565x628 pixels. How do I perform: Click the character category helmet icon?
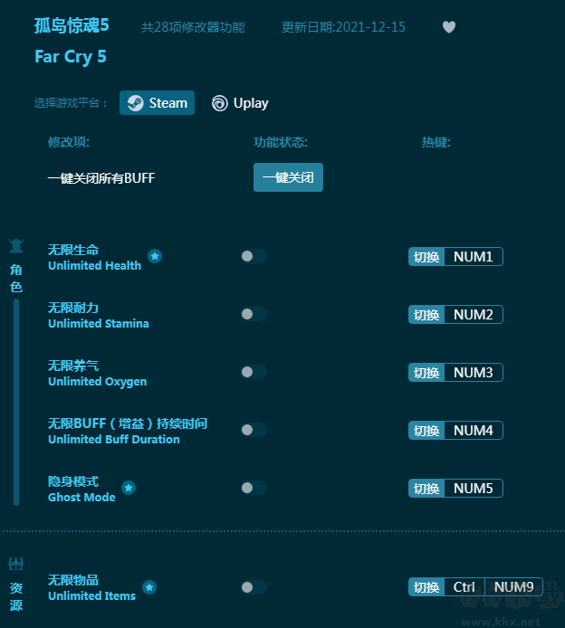point(16,246)
